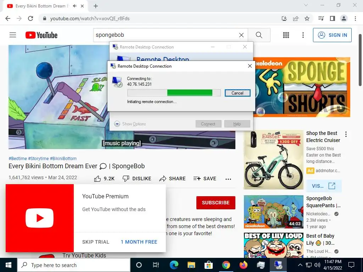Mute the tab via speaker icon
The width and height of the screenshot is (363, 272).
(74, 6)
